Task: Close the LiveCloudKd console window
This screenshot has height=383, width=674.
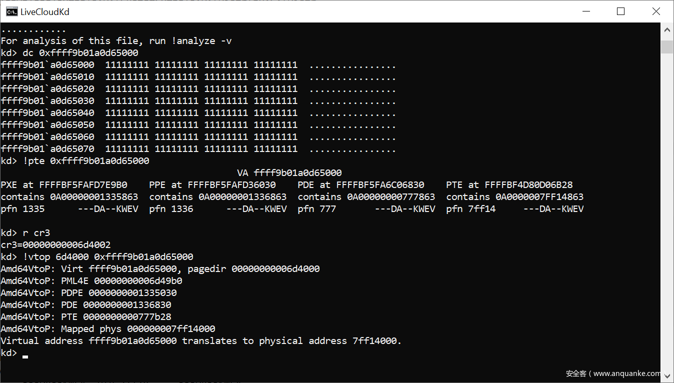Action: click(x=656, y=11)
